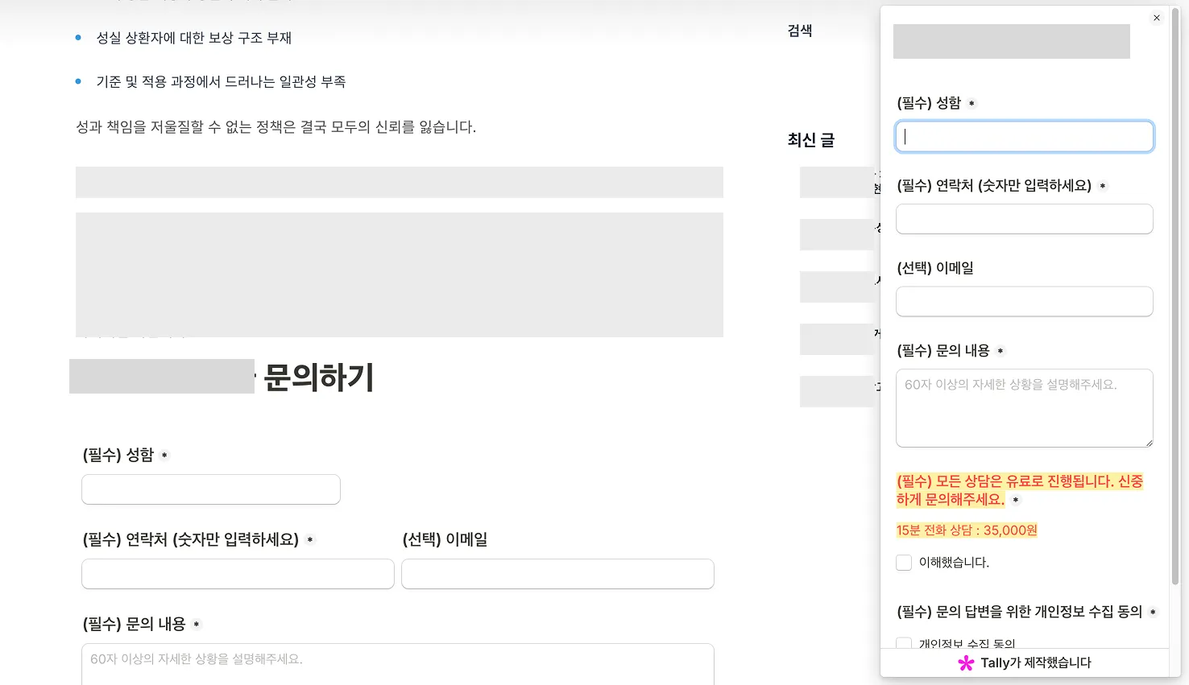Close the contact form popup
1189x685 pixels.
1157,17
